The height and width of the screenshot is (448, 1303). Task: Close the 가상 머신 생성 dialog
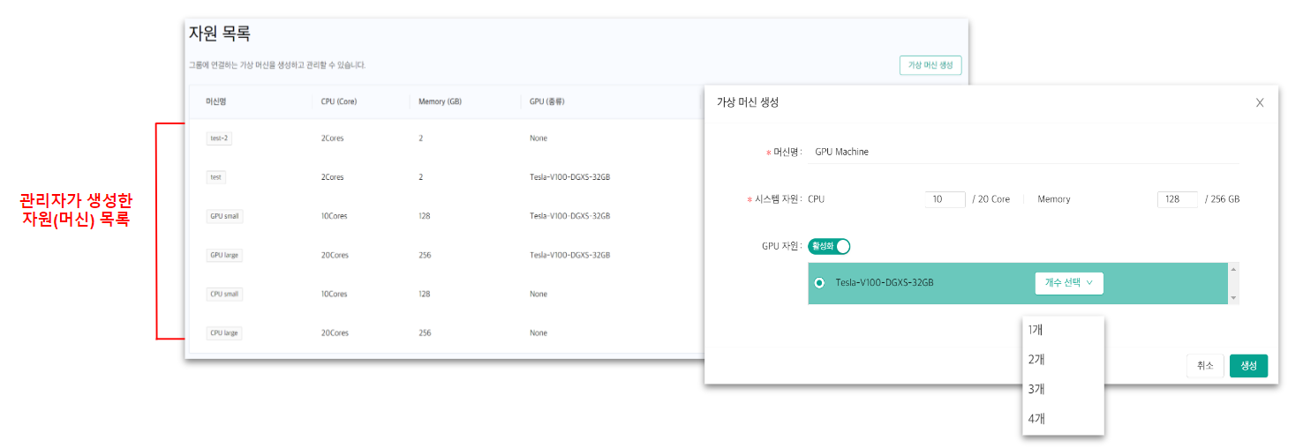click(x=1260, y=103)
